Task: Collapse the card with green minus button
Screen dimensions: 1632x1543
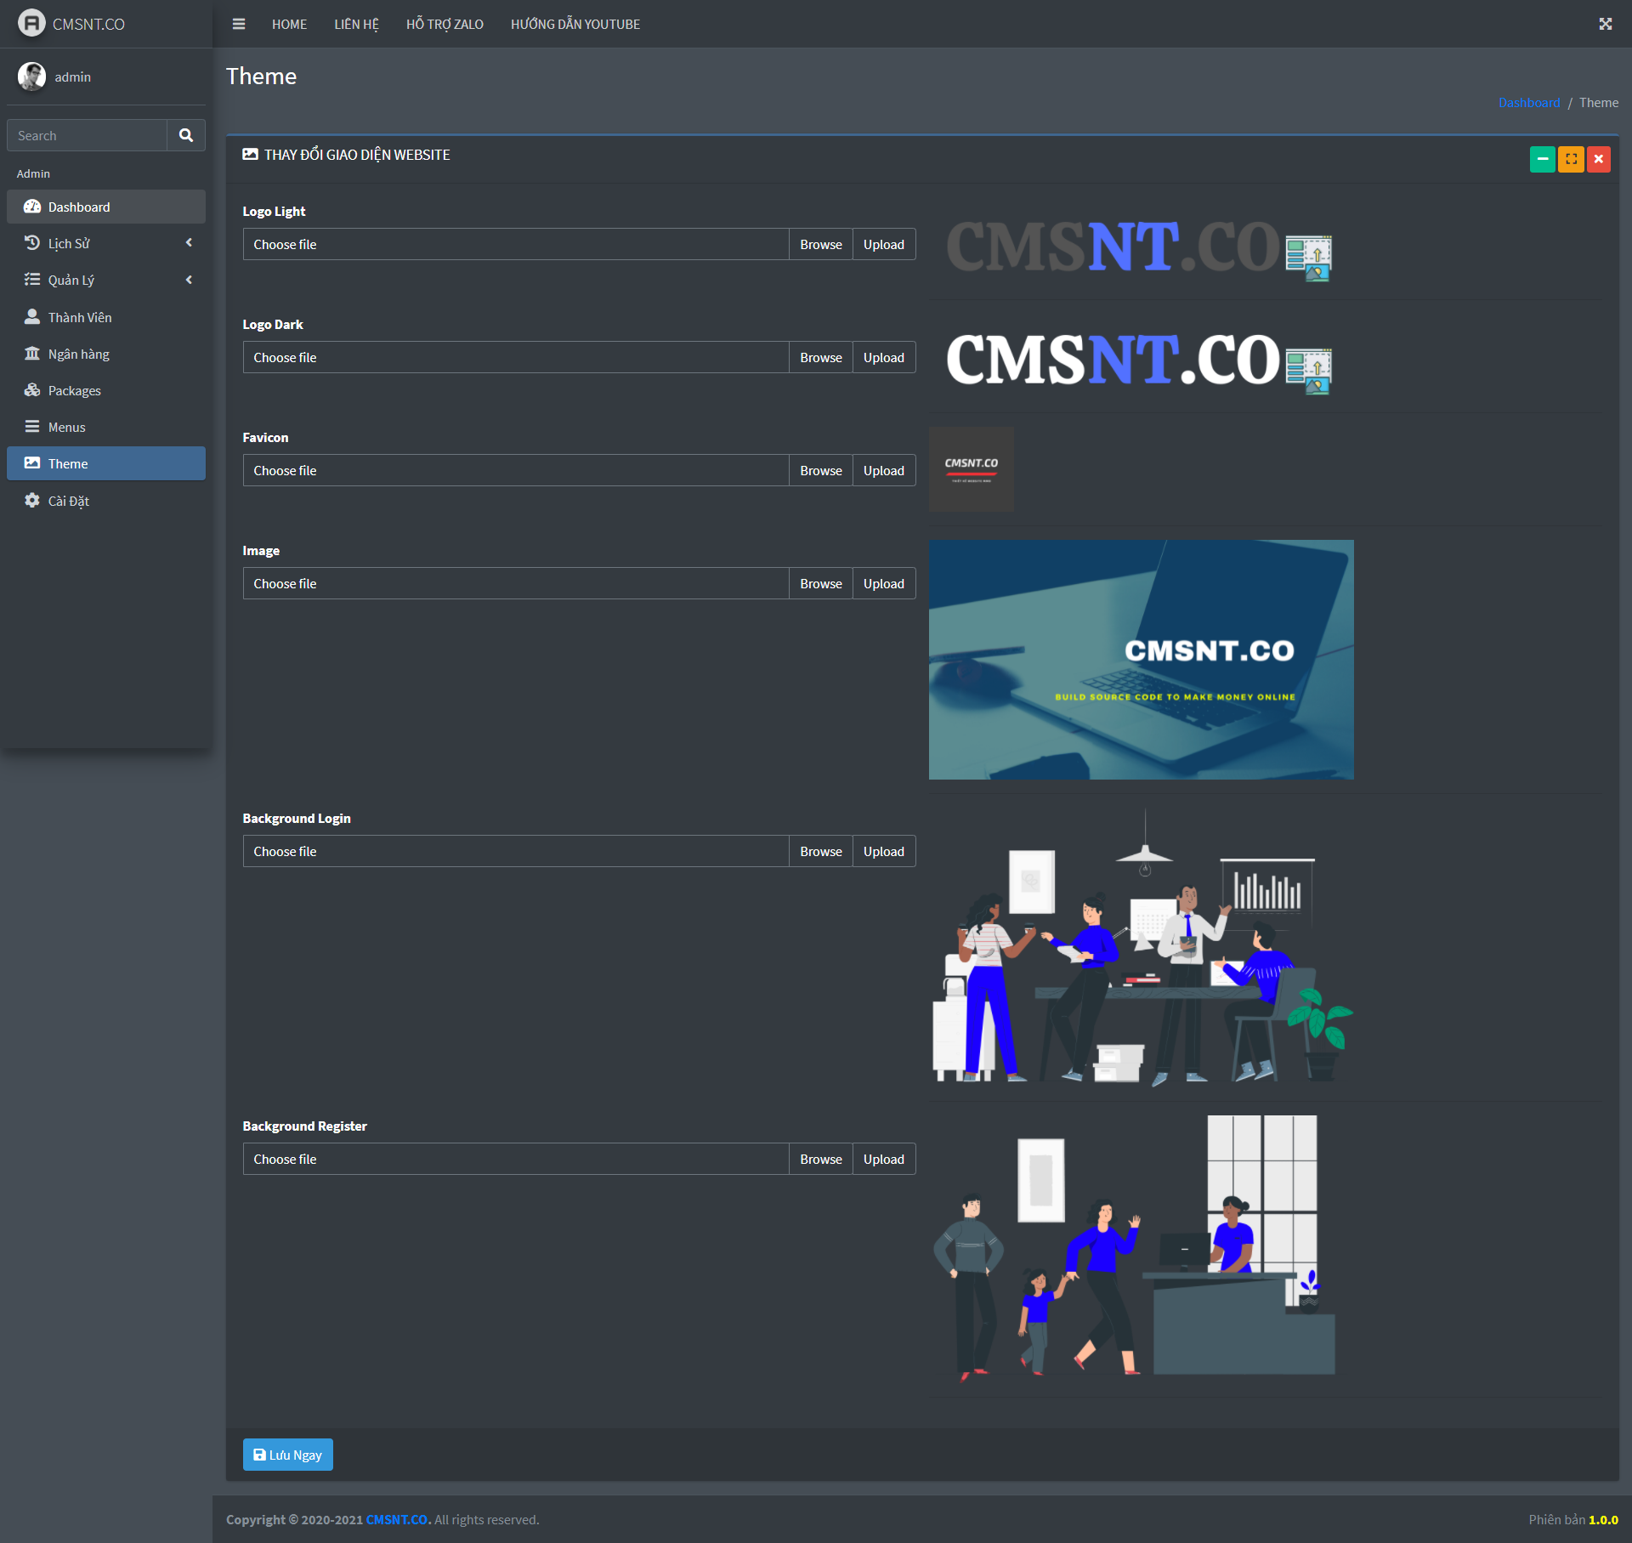Action: 1542,159
